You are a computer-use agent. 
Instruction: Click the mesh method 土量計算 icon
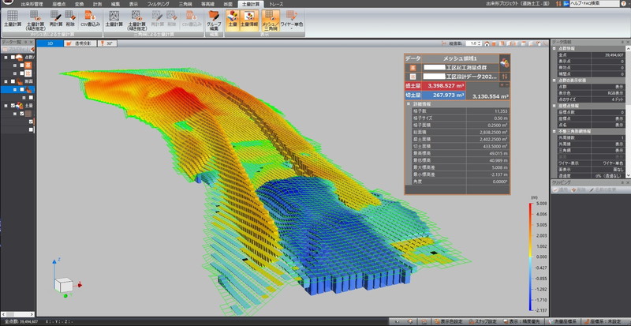[13, 17]
